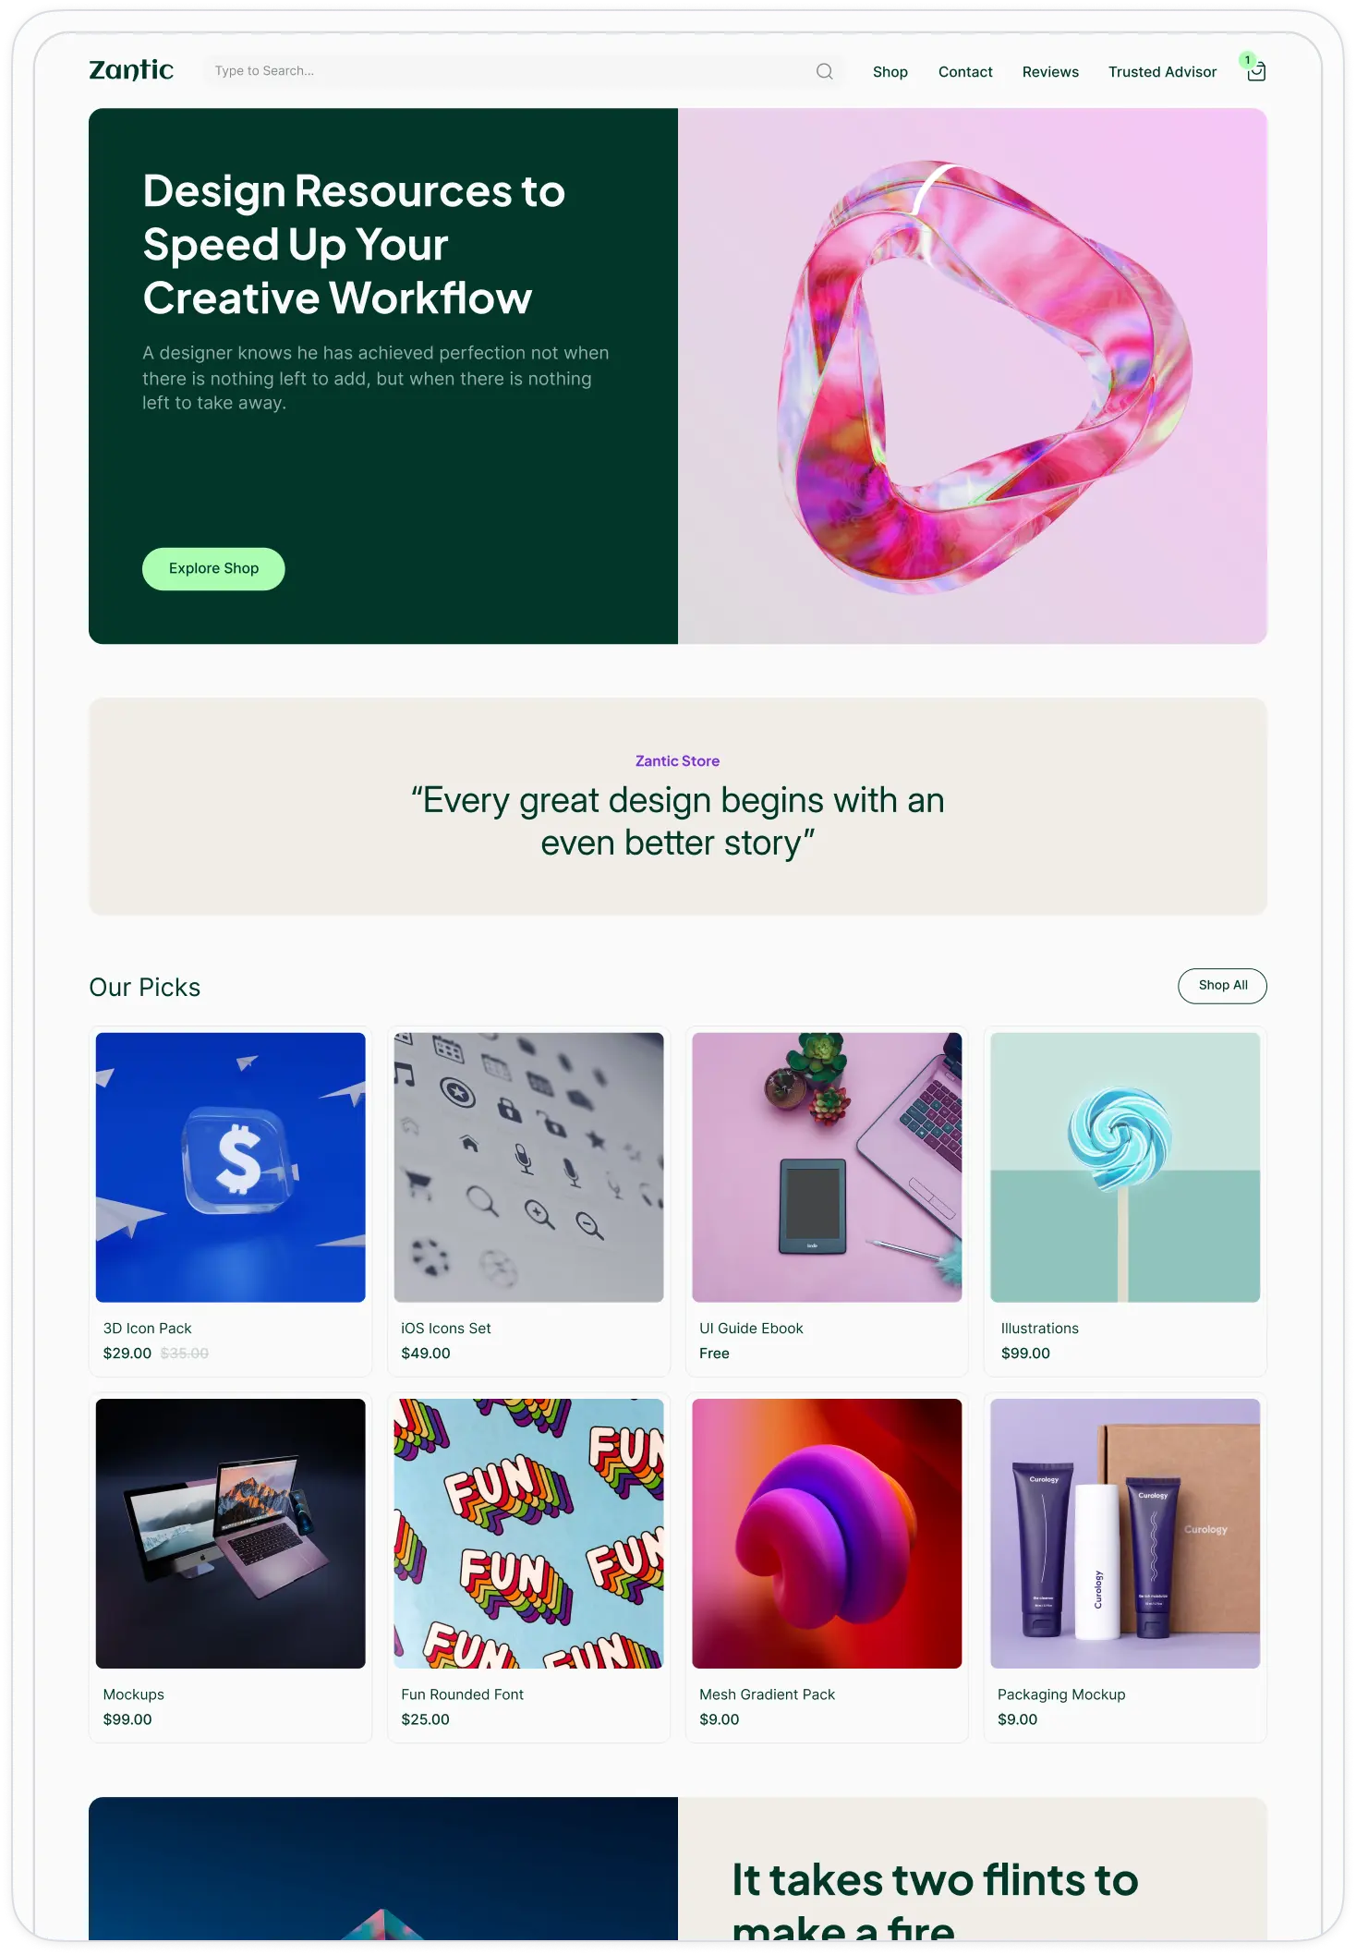Go to the Contact page
The width and height of the screenshot is (1356, 1955).
[965, 72]
